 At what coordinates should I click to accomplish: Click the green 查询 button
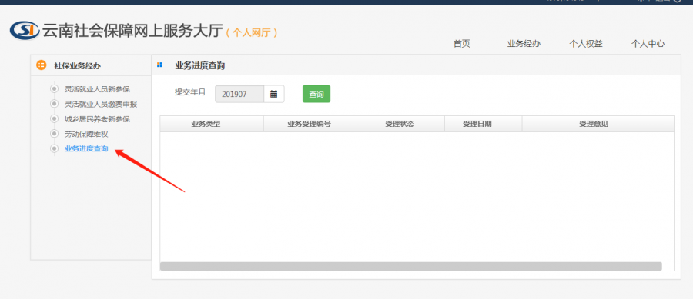[x=316, y=94]
